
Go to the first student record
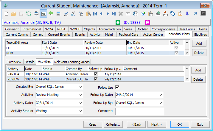point(95,14)
